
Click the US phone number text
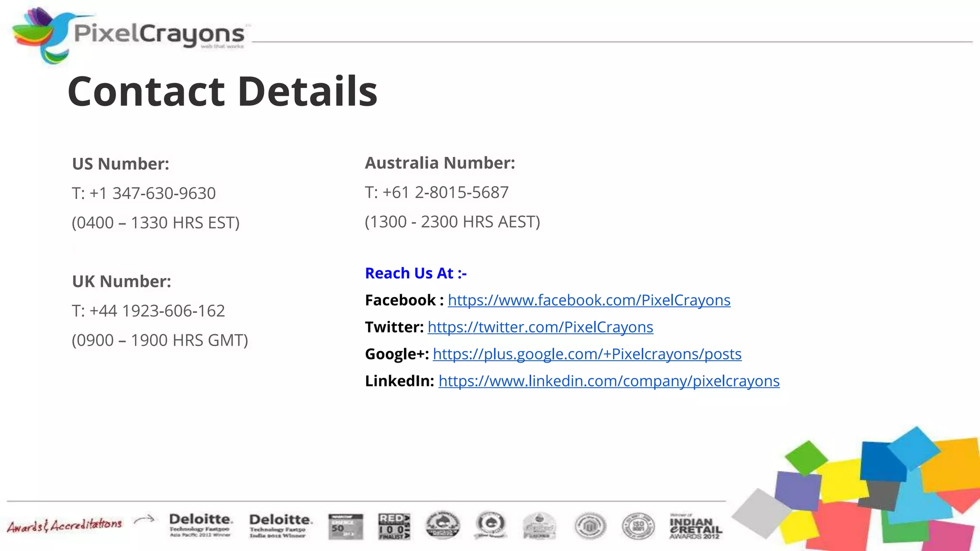tap(144, 193)
